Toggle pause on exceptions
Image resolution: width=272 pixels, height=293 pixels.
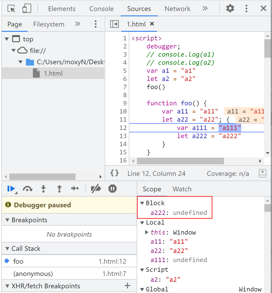(x=113, y=189)
